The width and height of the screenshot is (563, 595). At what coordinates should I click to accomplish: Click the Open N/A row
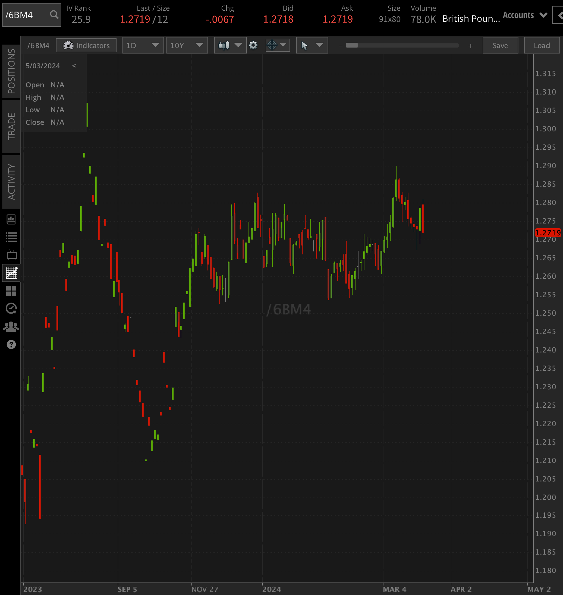[x=45, y=85]
